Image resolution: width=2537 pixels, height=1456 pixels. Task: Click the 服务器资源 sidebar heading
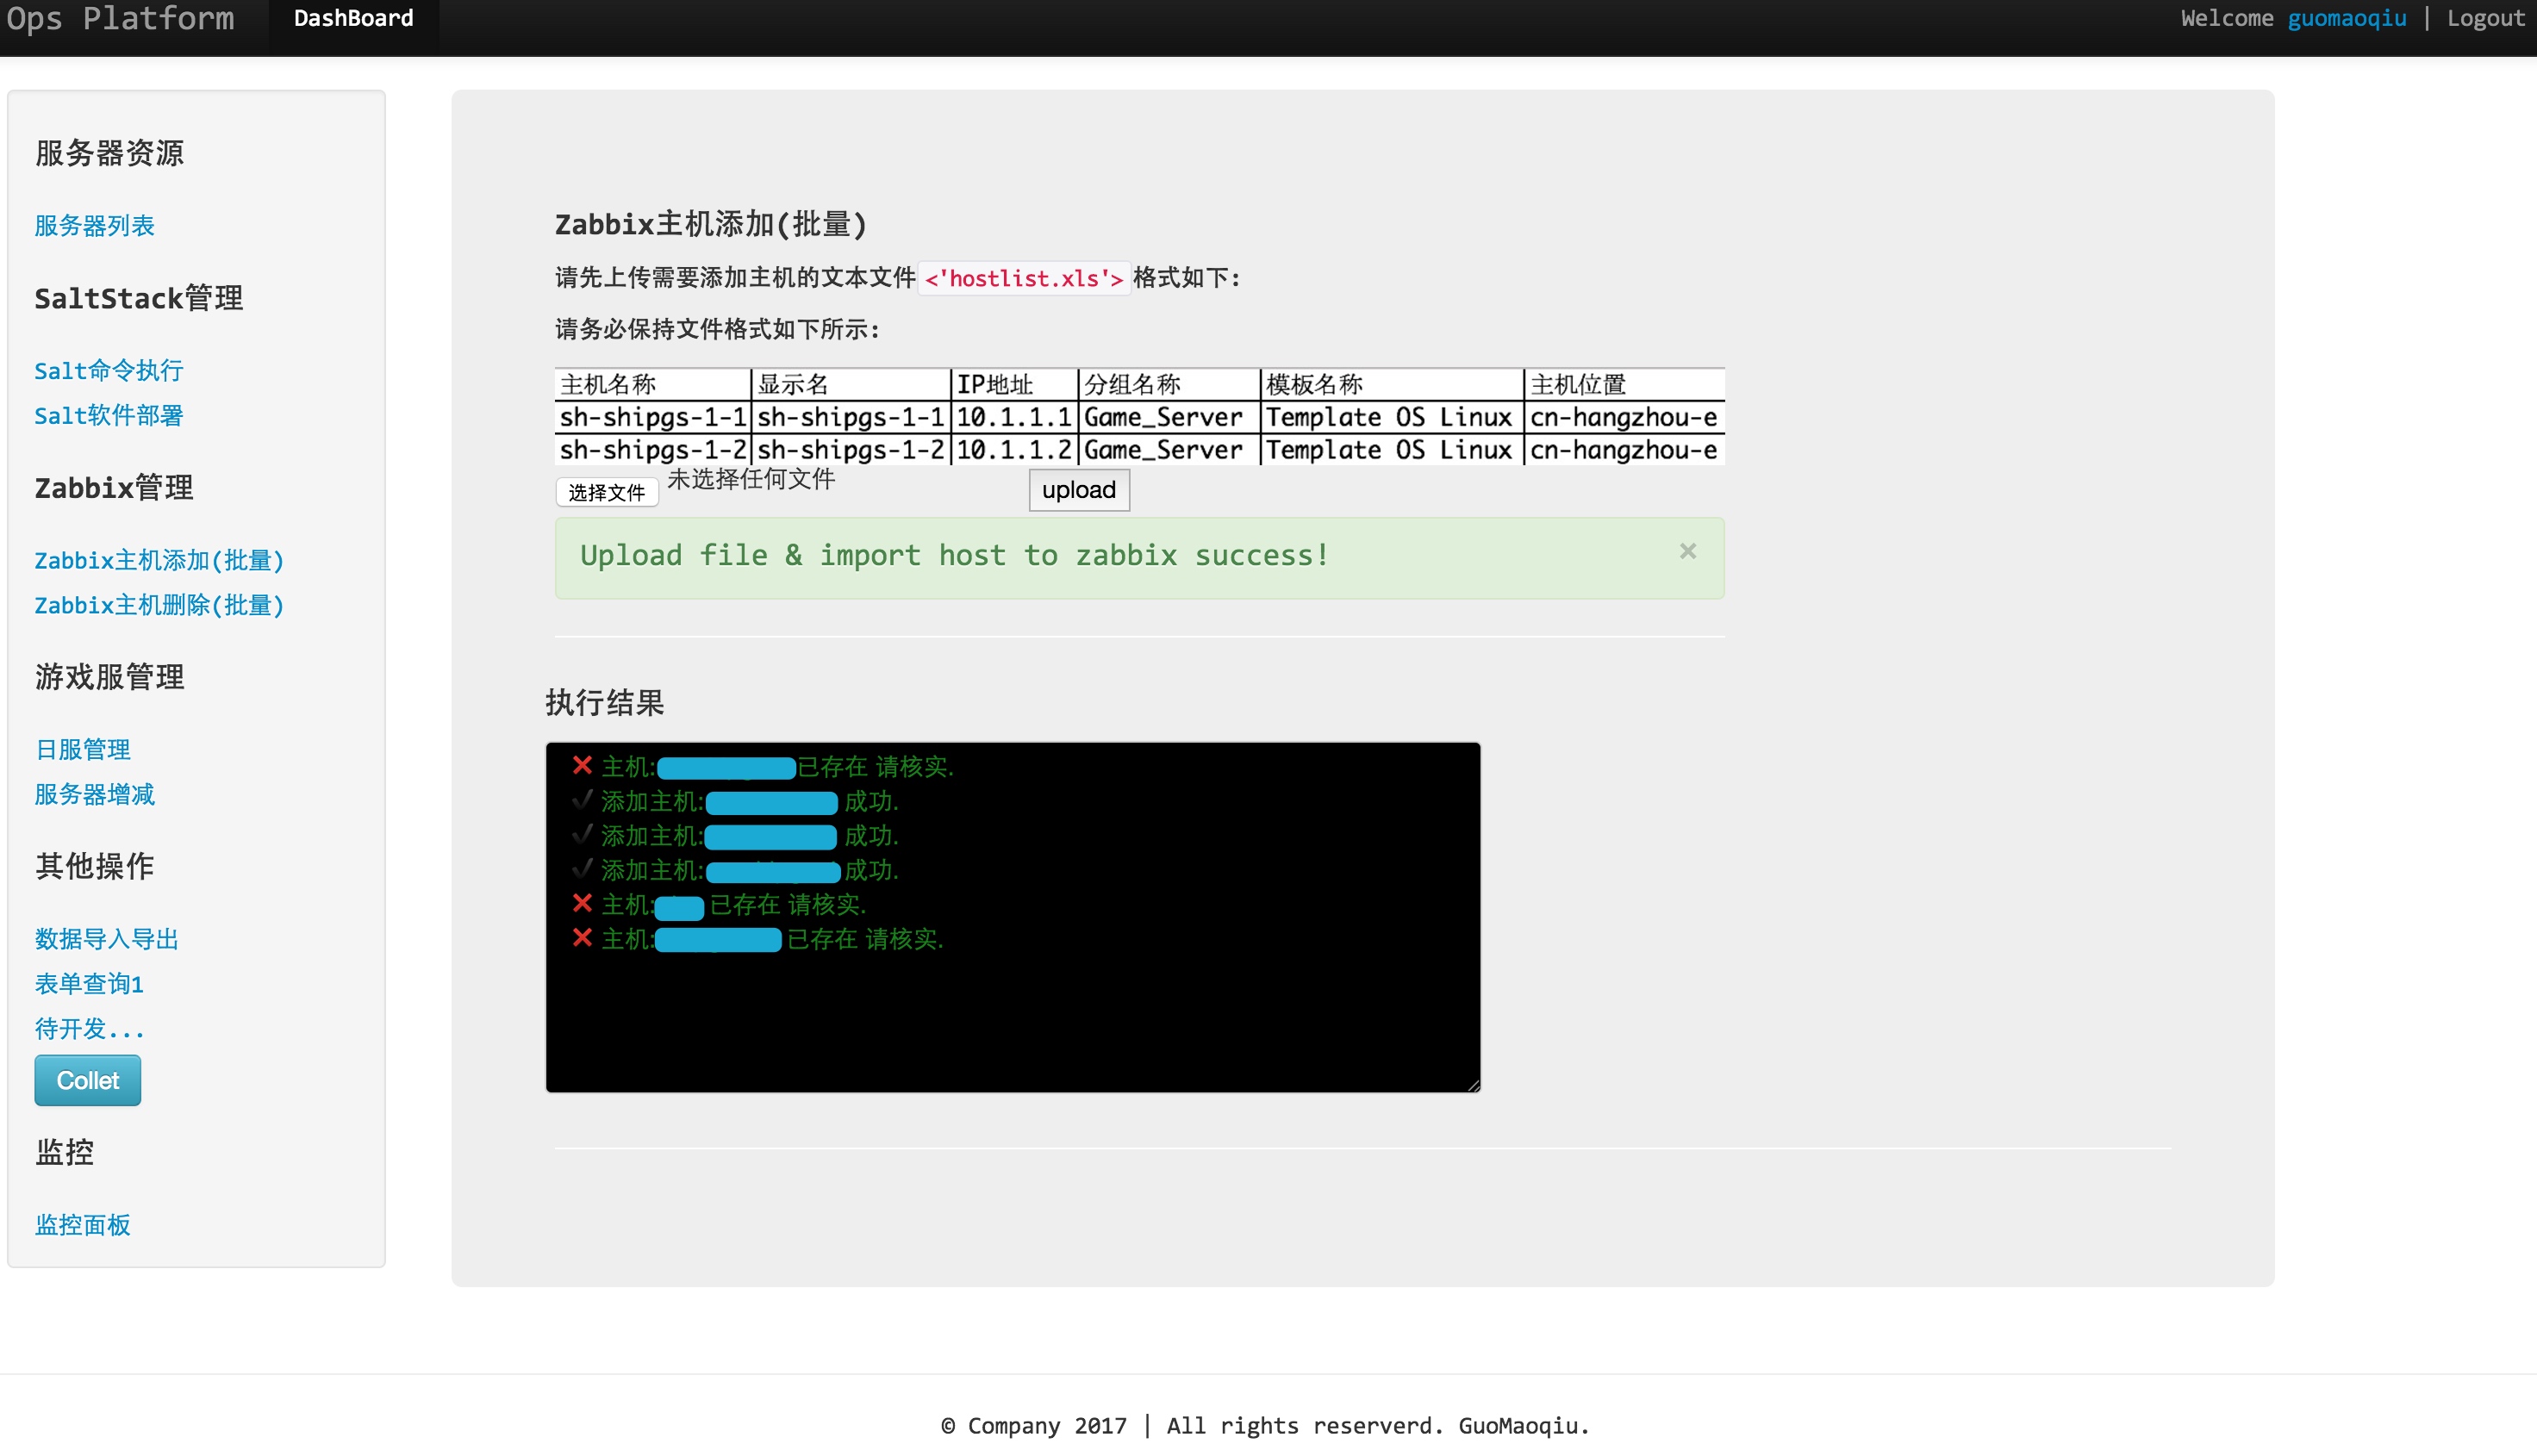click(x=110, y=153)
